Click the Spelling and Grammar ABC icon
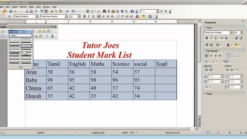 tap(42, 11)
